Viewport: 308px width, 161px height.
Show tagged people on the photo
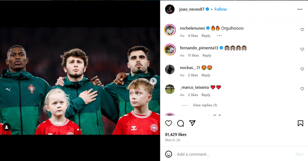click(x=7, y=127)
